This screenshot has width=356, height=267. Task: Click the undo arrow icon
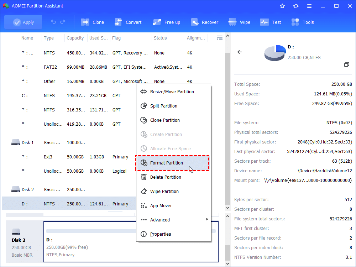53,22
